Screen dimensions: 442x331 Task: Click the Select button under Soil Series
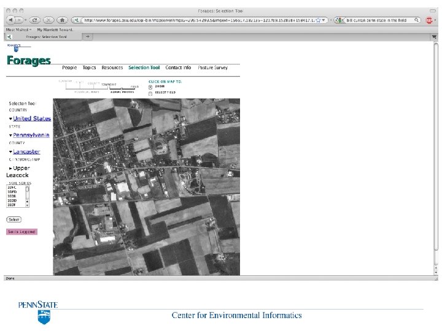click(14, 219)
